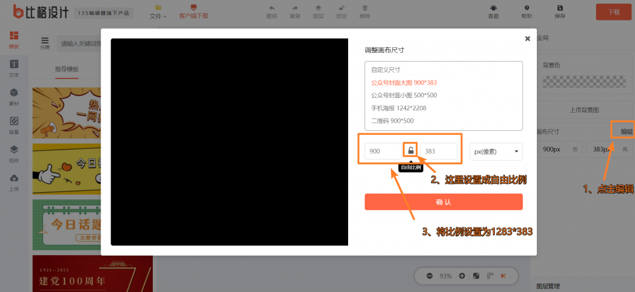Click the aspect ratio lock icon
Image resolution: width=635 pixels, height=292 pixels.
pyautogui.click(x=411, y=151)
